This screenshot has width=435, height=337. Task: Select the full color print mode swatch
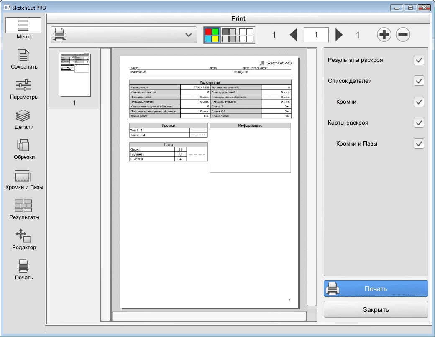tap(212, 35)
